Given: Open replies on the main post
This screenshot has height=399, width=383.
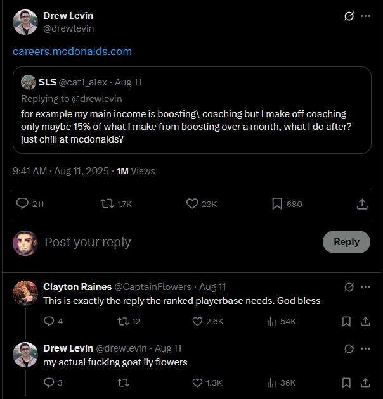Looking at the screenshot, I should (23, 204).
